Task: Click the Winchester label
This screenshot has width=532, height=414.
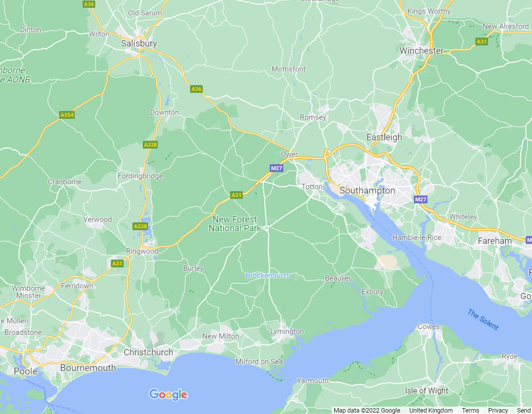Action: point(422,50)
